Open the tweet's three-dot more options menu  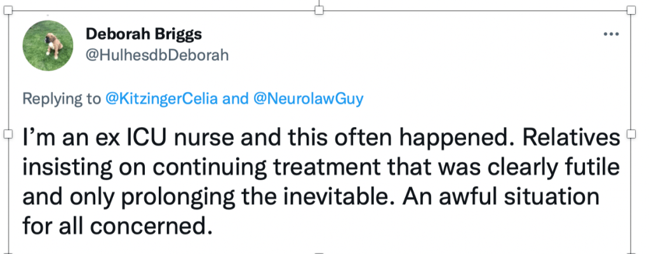click(x=611, y=34)
